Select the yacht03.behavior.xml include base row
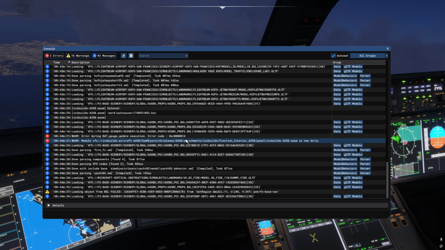Image resolution: width=445 pixels, height=250 pixels. [x=215, y=169]
